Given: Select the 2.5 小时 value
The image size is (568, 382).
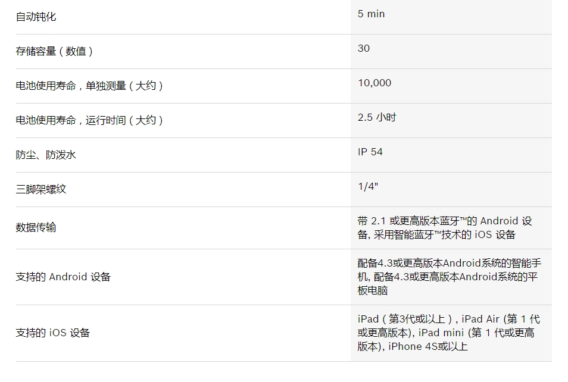Looking at the screenshot, I should coord(377,117).
